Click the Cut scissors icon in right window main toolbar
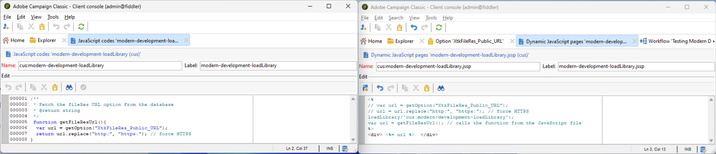 point(389,27)
